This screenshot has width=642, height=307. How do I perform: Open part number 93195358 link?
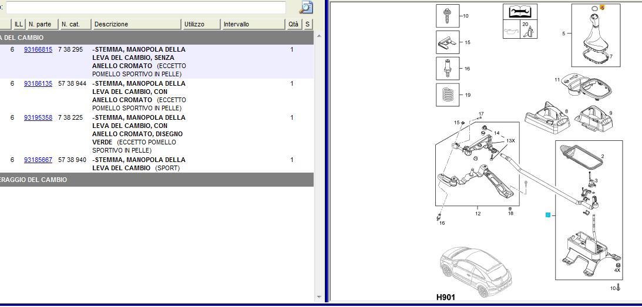pos(38,117)
